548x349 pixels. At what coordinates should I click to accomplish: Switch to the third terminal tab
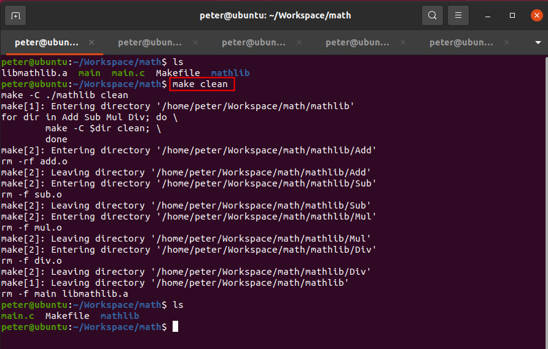(x=254, y=42)
